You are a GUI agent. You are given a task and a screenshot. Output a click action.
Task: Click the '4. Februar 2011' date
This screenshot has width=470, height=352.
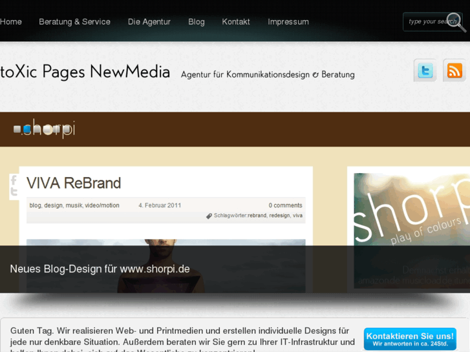160,205
